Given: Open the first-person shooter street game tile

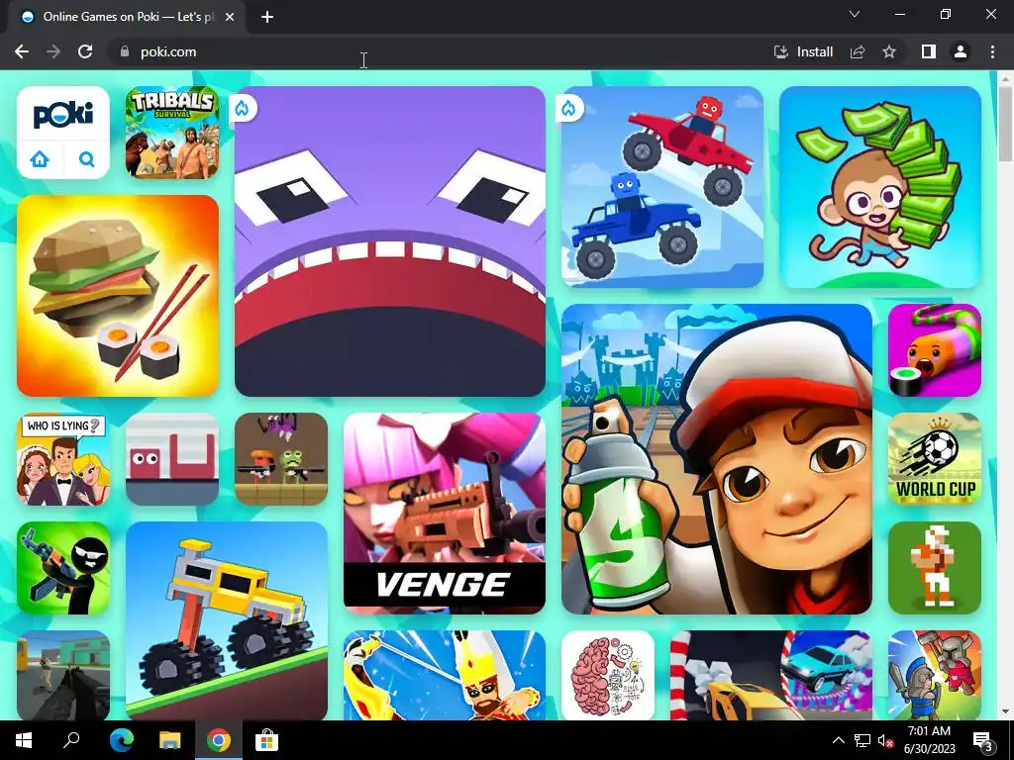Looking at the screenshot, I should (x=63, y=675).
